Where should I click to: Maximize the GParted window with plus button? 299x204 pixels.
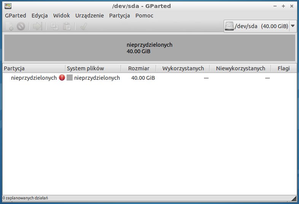click(283, 6)
